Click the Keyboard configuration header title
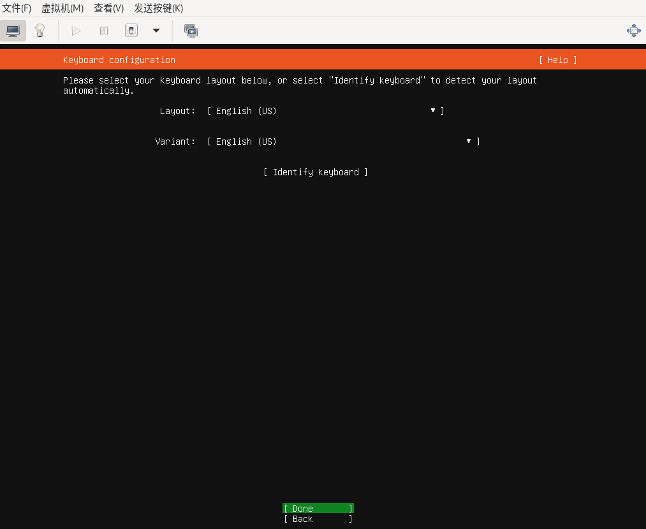646x529 pixels. tap(119, 60)
